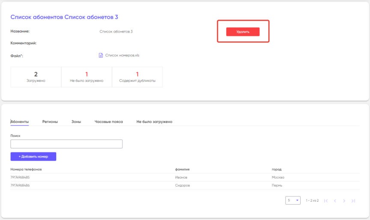Go to the next page arrow
The height and width of the screenshot is (220, 370).
344,200
